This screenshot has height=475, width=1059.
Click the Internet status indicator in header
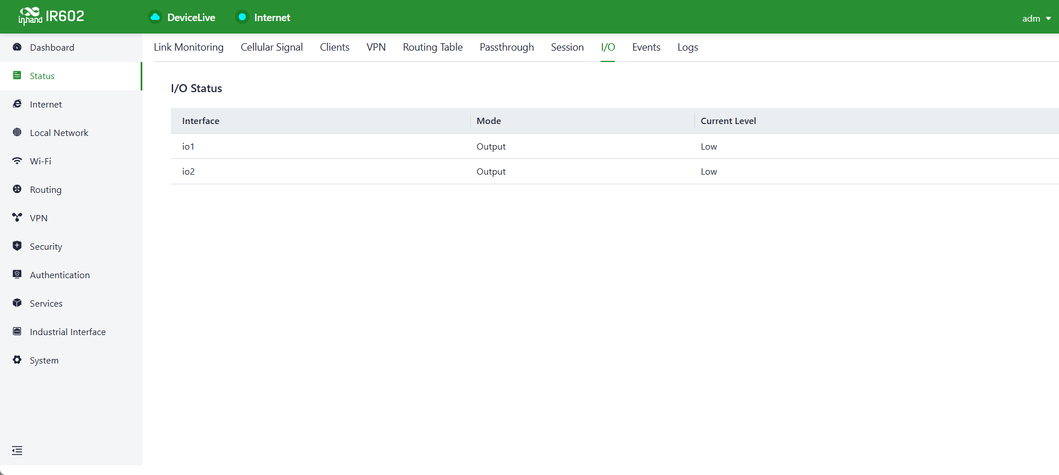[x=263, y=17]
